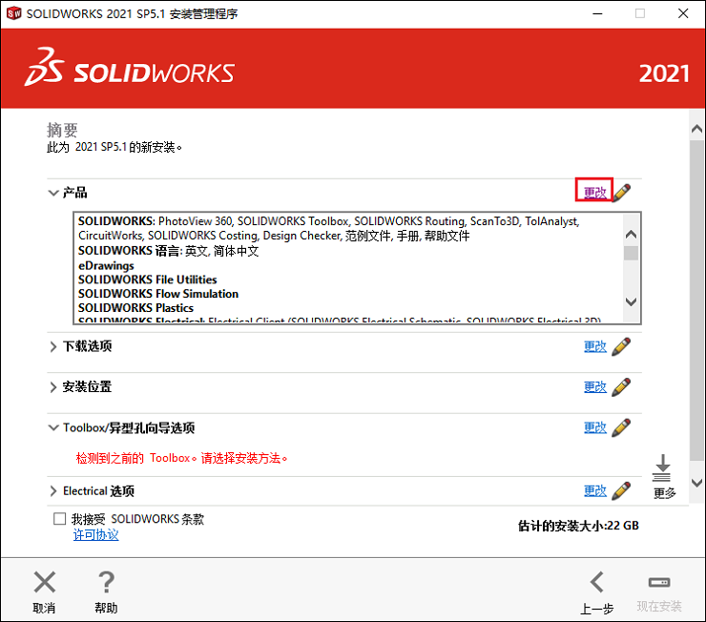Click the main page vertical scrollbar thumb
This screenshot has width=706, height=622.
pyautogui.click(x=697, y=301)
